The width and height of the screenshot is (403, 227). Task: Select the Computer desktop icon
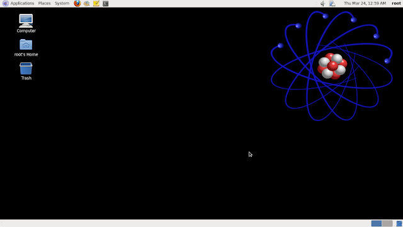click(26, 21)
